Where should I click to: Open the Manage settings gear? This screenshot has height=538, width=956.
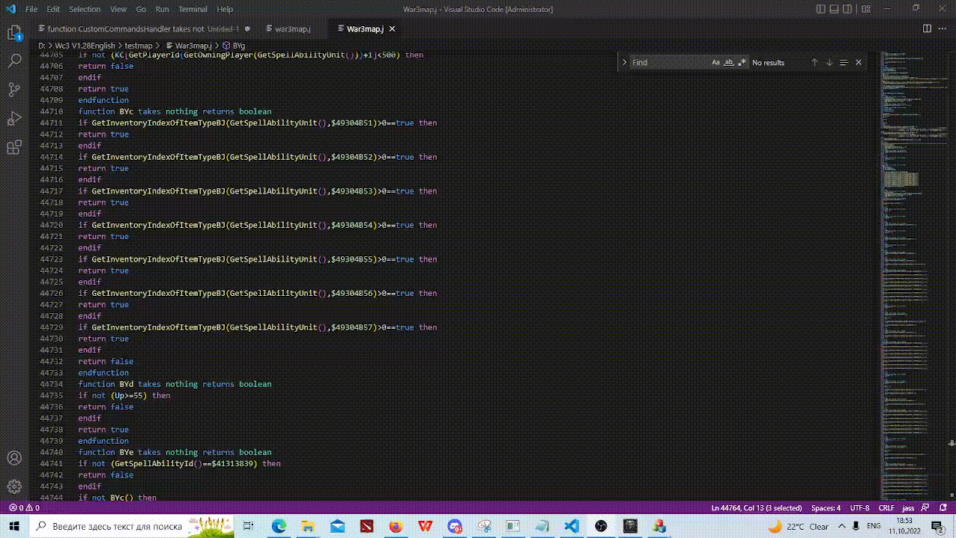pos(14,486)
